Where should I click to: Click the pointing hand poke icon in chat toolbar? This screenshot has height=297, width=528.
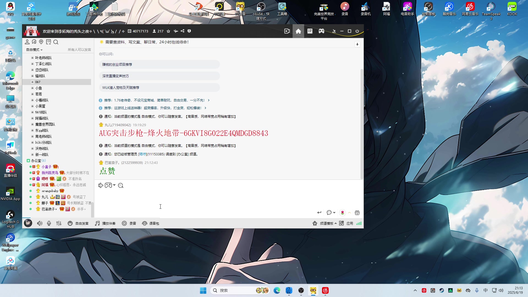[x=101, y=185]
